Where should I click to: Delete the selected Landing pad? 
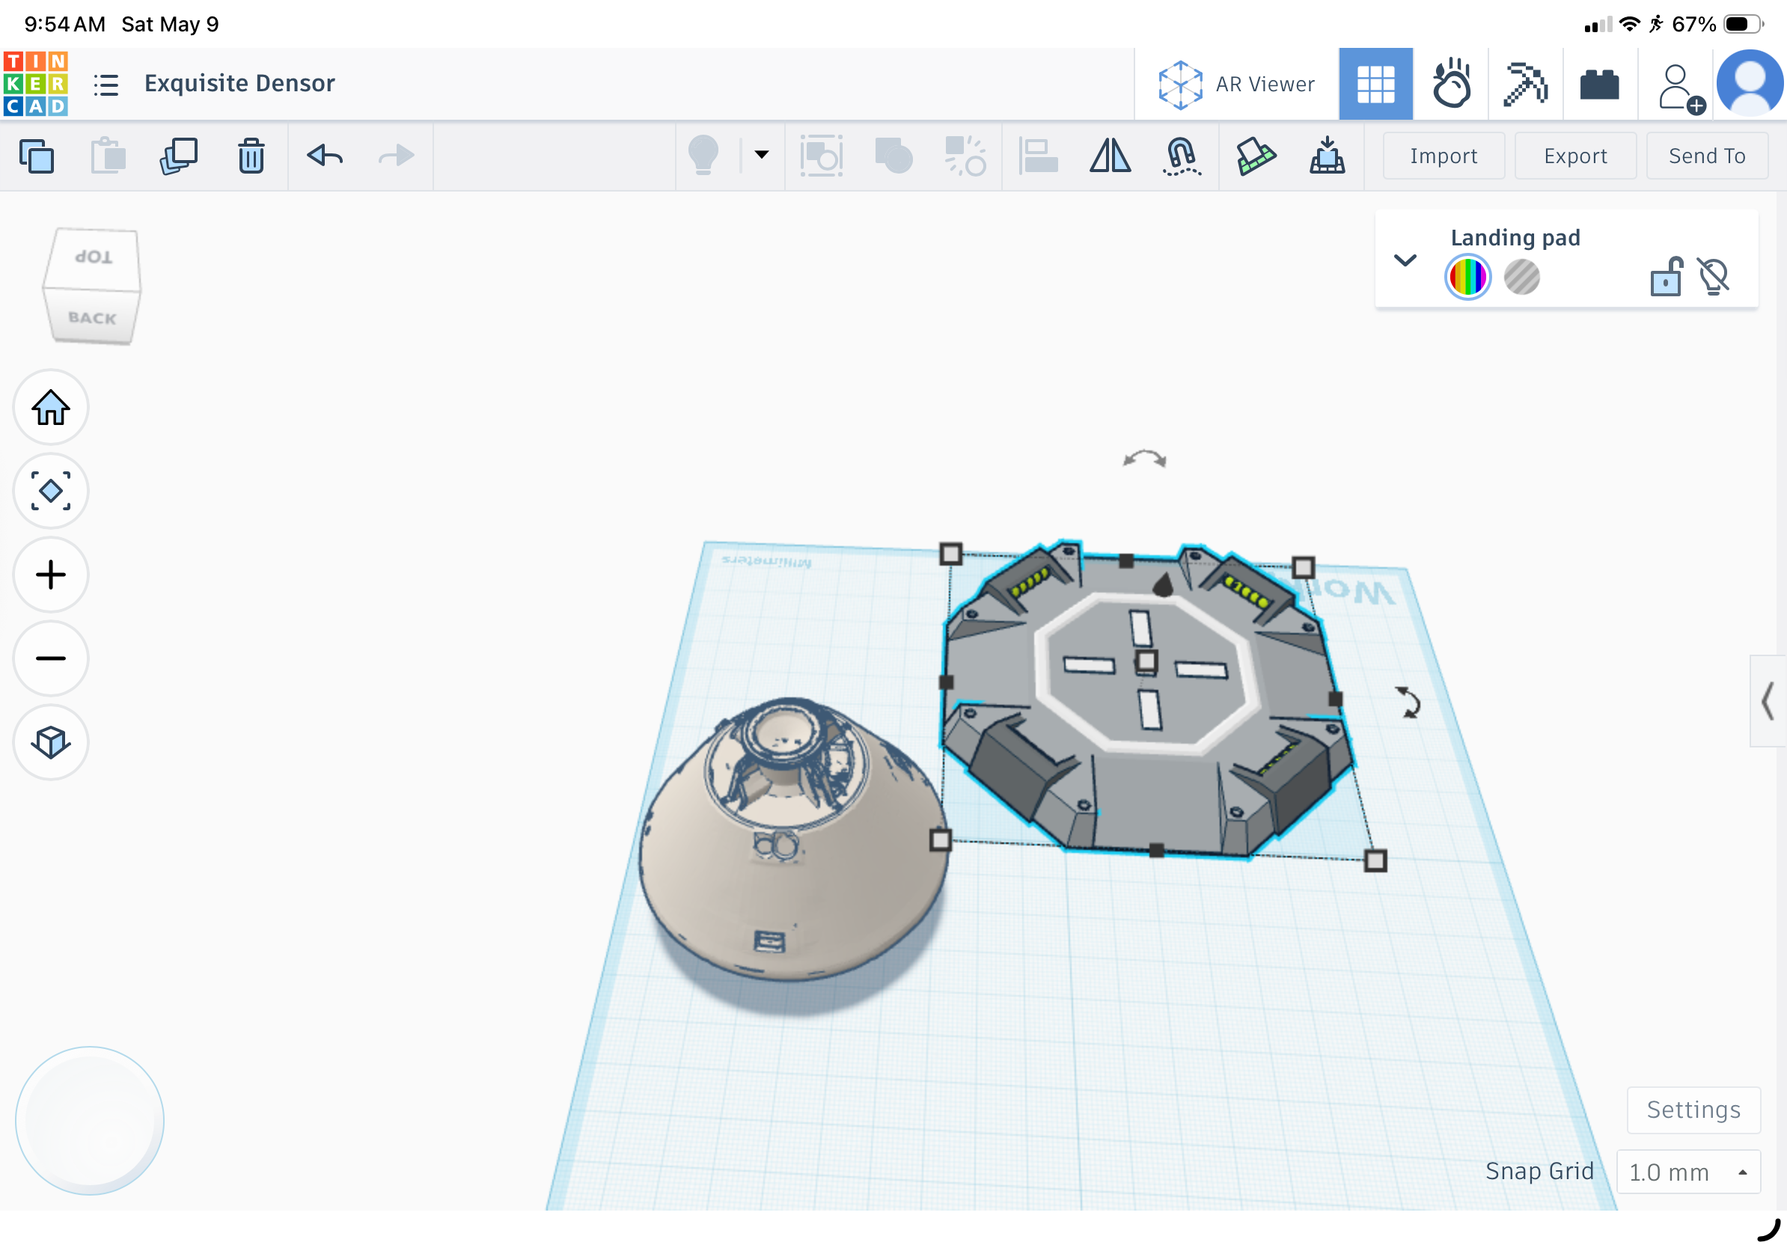(x=251, y=156)
